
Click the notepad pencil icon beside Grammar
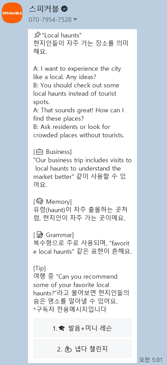tap(40, 234)
